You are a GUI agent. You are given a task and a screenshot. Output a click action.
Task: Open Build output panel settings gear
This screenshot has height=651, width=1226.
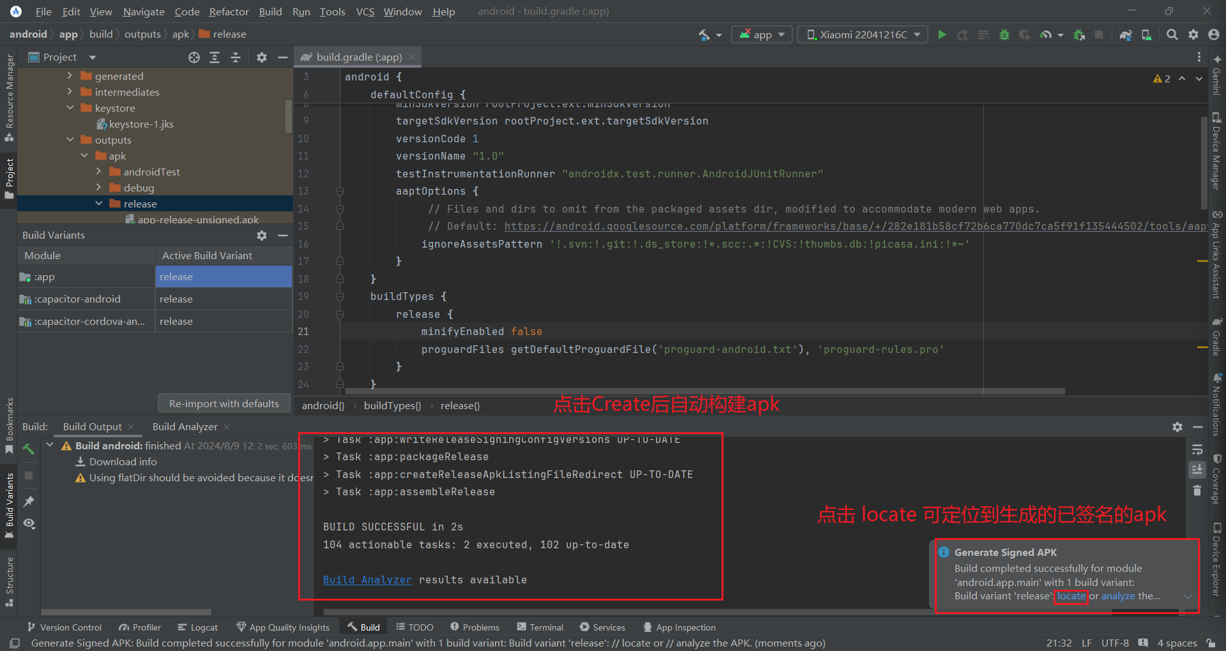(x=1177, y=427)
